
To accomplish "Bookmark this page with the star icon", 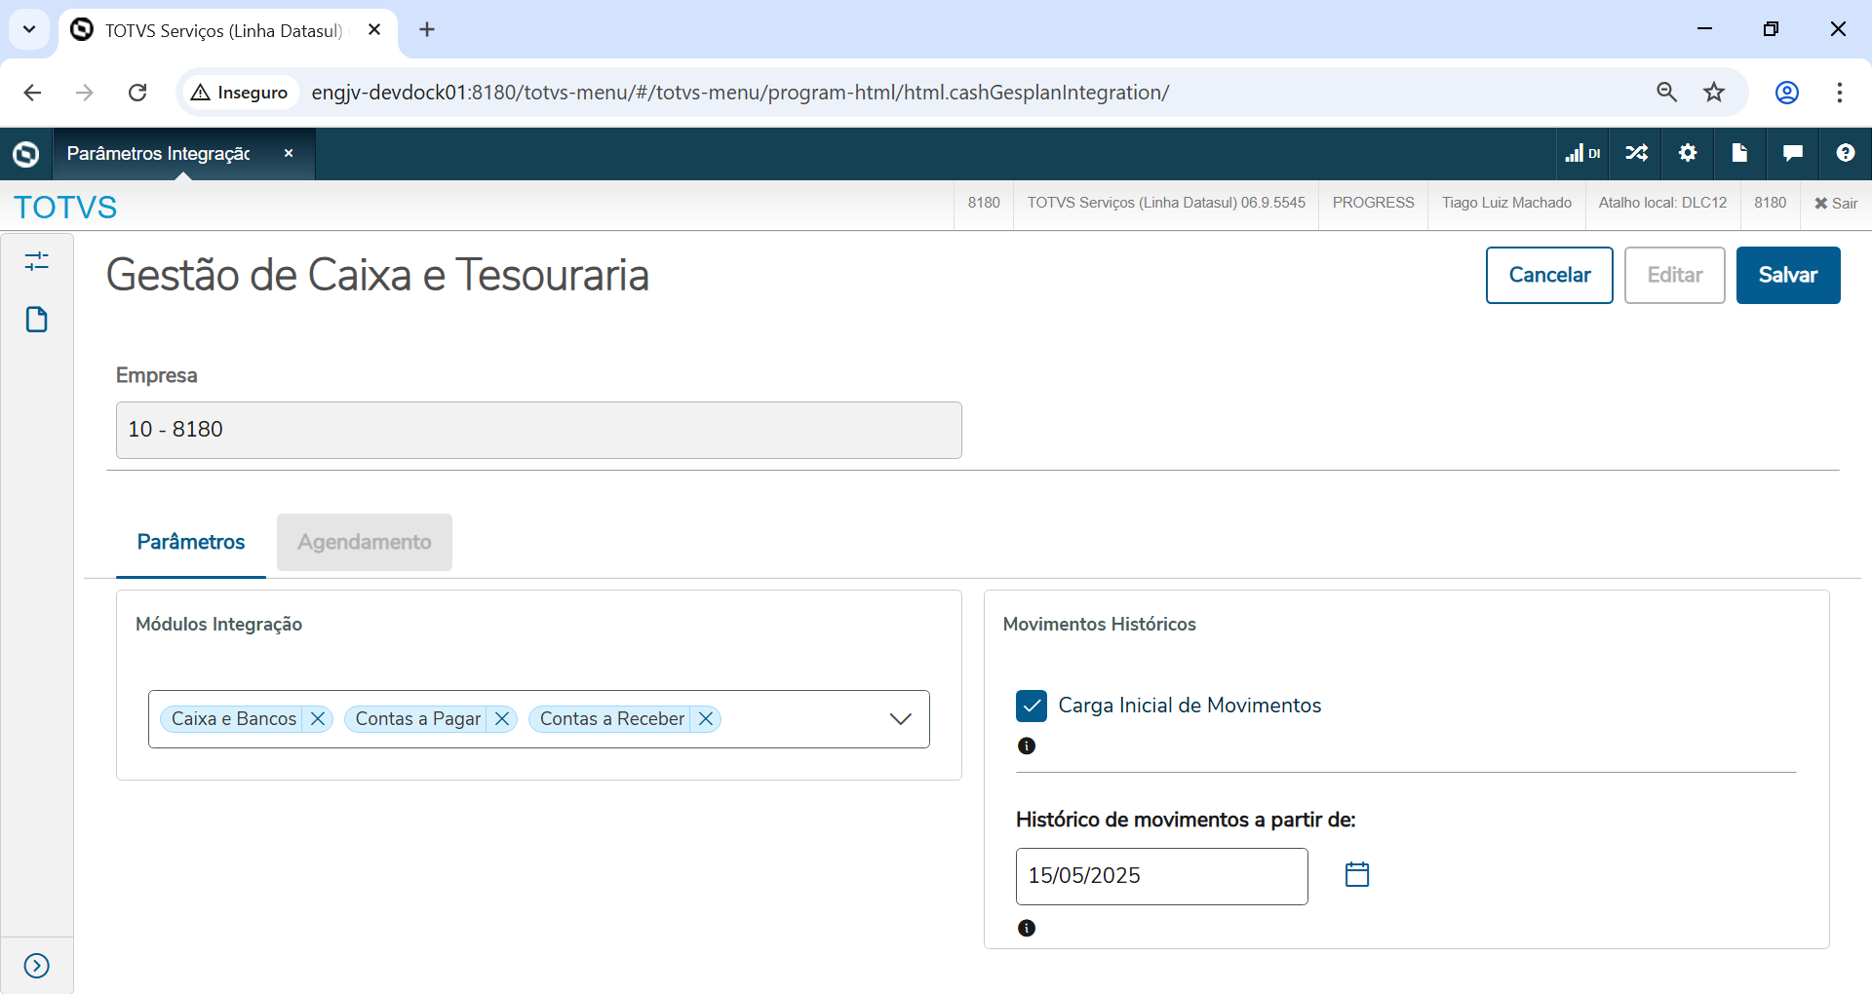I will pyautogui.click(x=1714, y=93).
